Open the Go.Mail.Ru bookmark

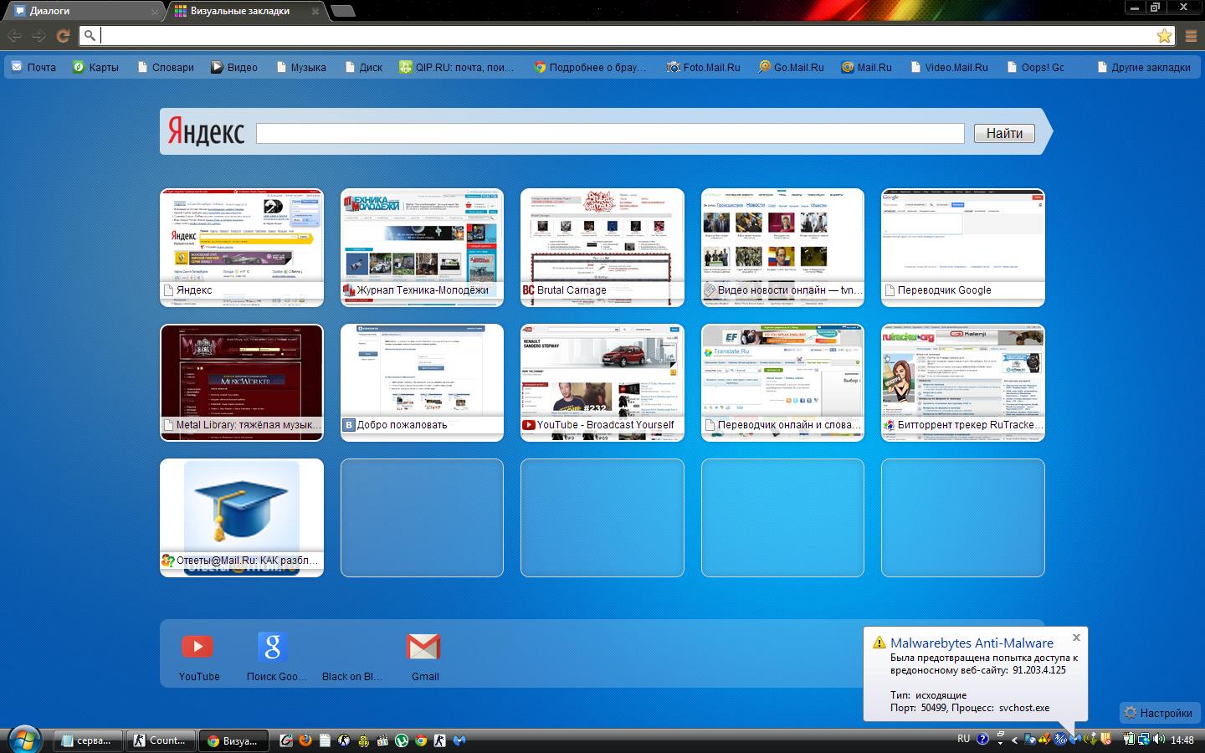click(792, 68)
